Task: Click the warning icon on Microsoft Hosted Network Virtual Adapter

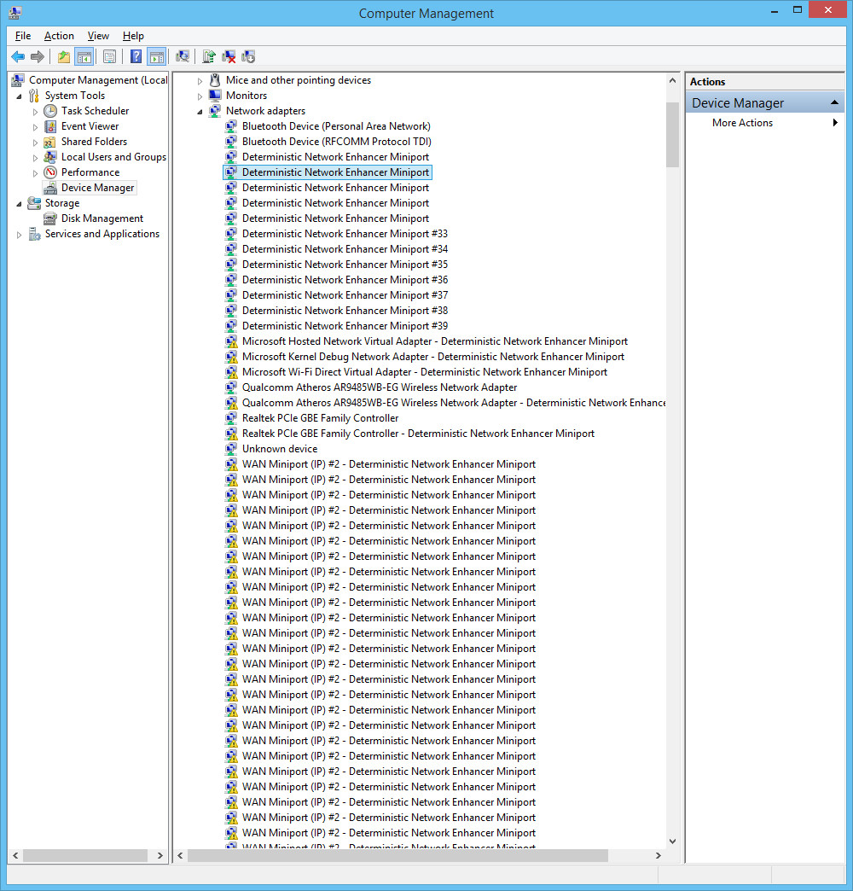Action: pos(231,341)
